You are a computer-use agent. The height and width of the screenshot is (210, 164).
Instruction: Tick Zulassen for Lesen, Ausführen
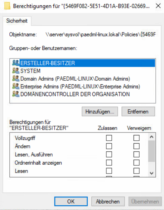(x=109, y=154)
